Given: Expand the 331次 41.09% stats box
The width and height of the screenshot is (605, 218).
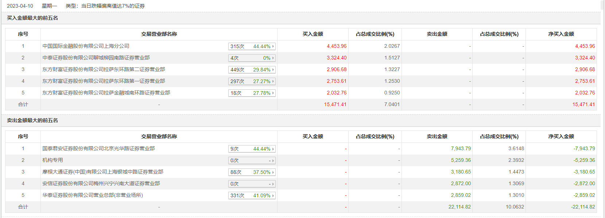Looking at the screenshot, I should click(252, 195).
